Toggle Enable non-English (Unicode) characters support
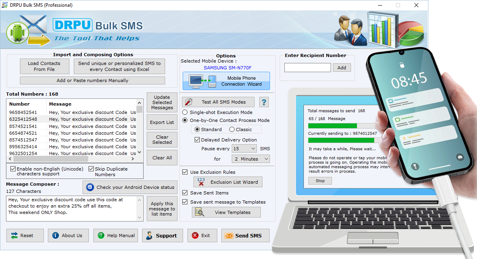Image resolution: width=477 pixels, height=259 pixels. coord(13,169)
